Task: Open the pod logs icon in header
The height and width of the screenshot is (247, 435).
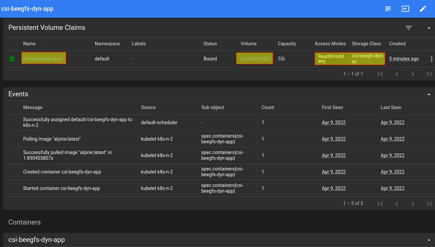Action: (x=388, y=9)
